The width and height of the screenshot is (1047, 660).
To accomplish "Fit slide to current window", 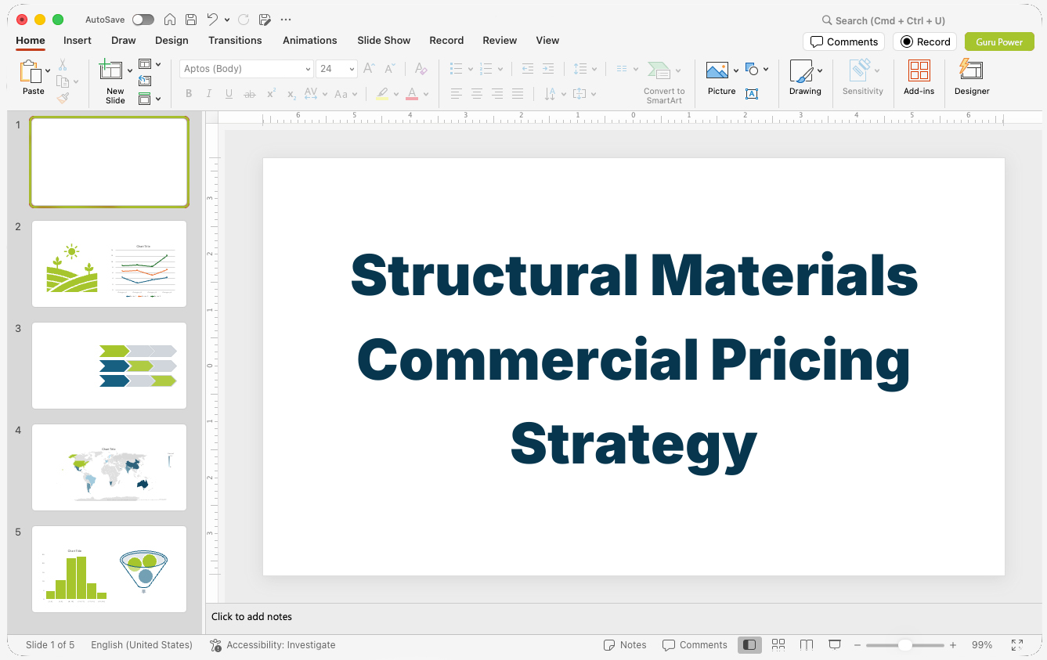I will (x=1017, y=645).
